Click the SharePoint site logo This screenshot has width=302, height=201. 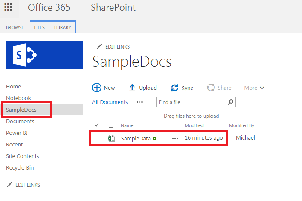click(x=45, y=55)
